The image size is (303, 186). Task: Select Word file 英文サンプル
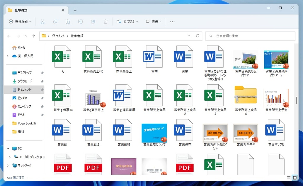pos(276,133)
